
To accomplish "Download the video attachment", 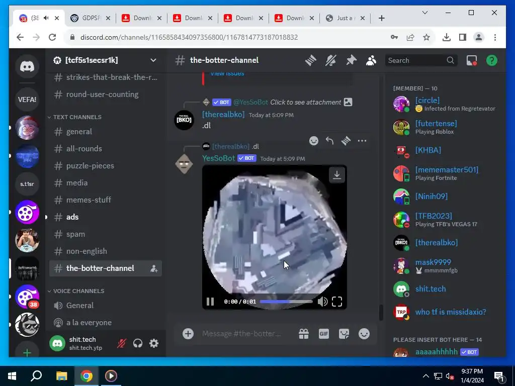I will pyautogui.click(x=337, y=174).
